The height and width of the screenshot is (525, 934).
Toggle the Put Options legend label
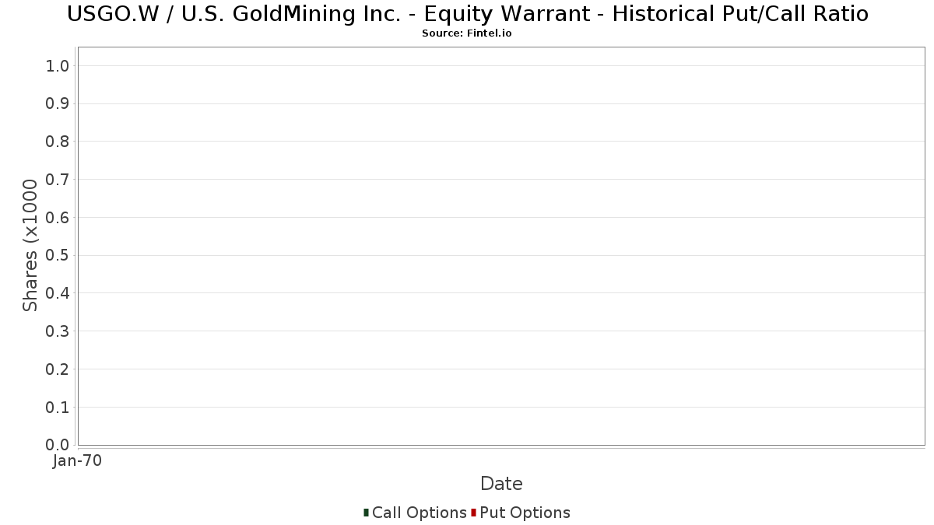coord(525,513)
